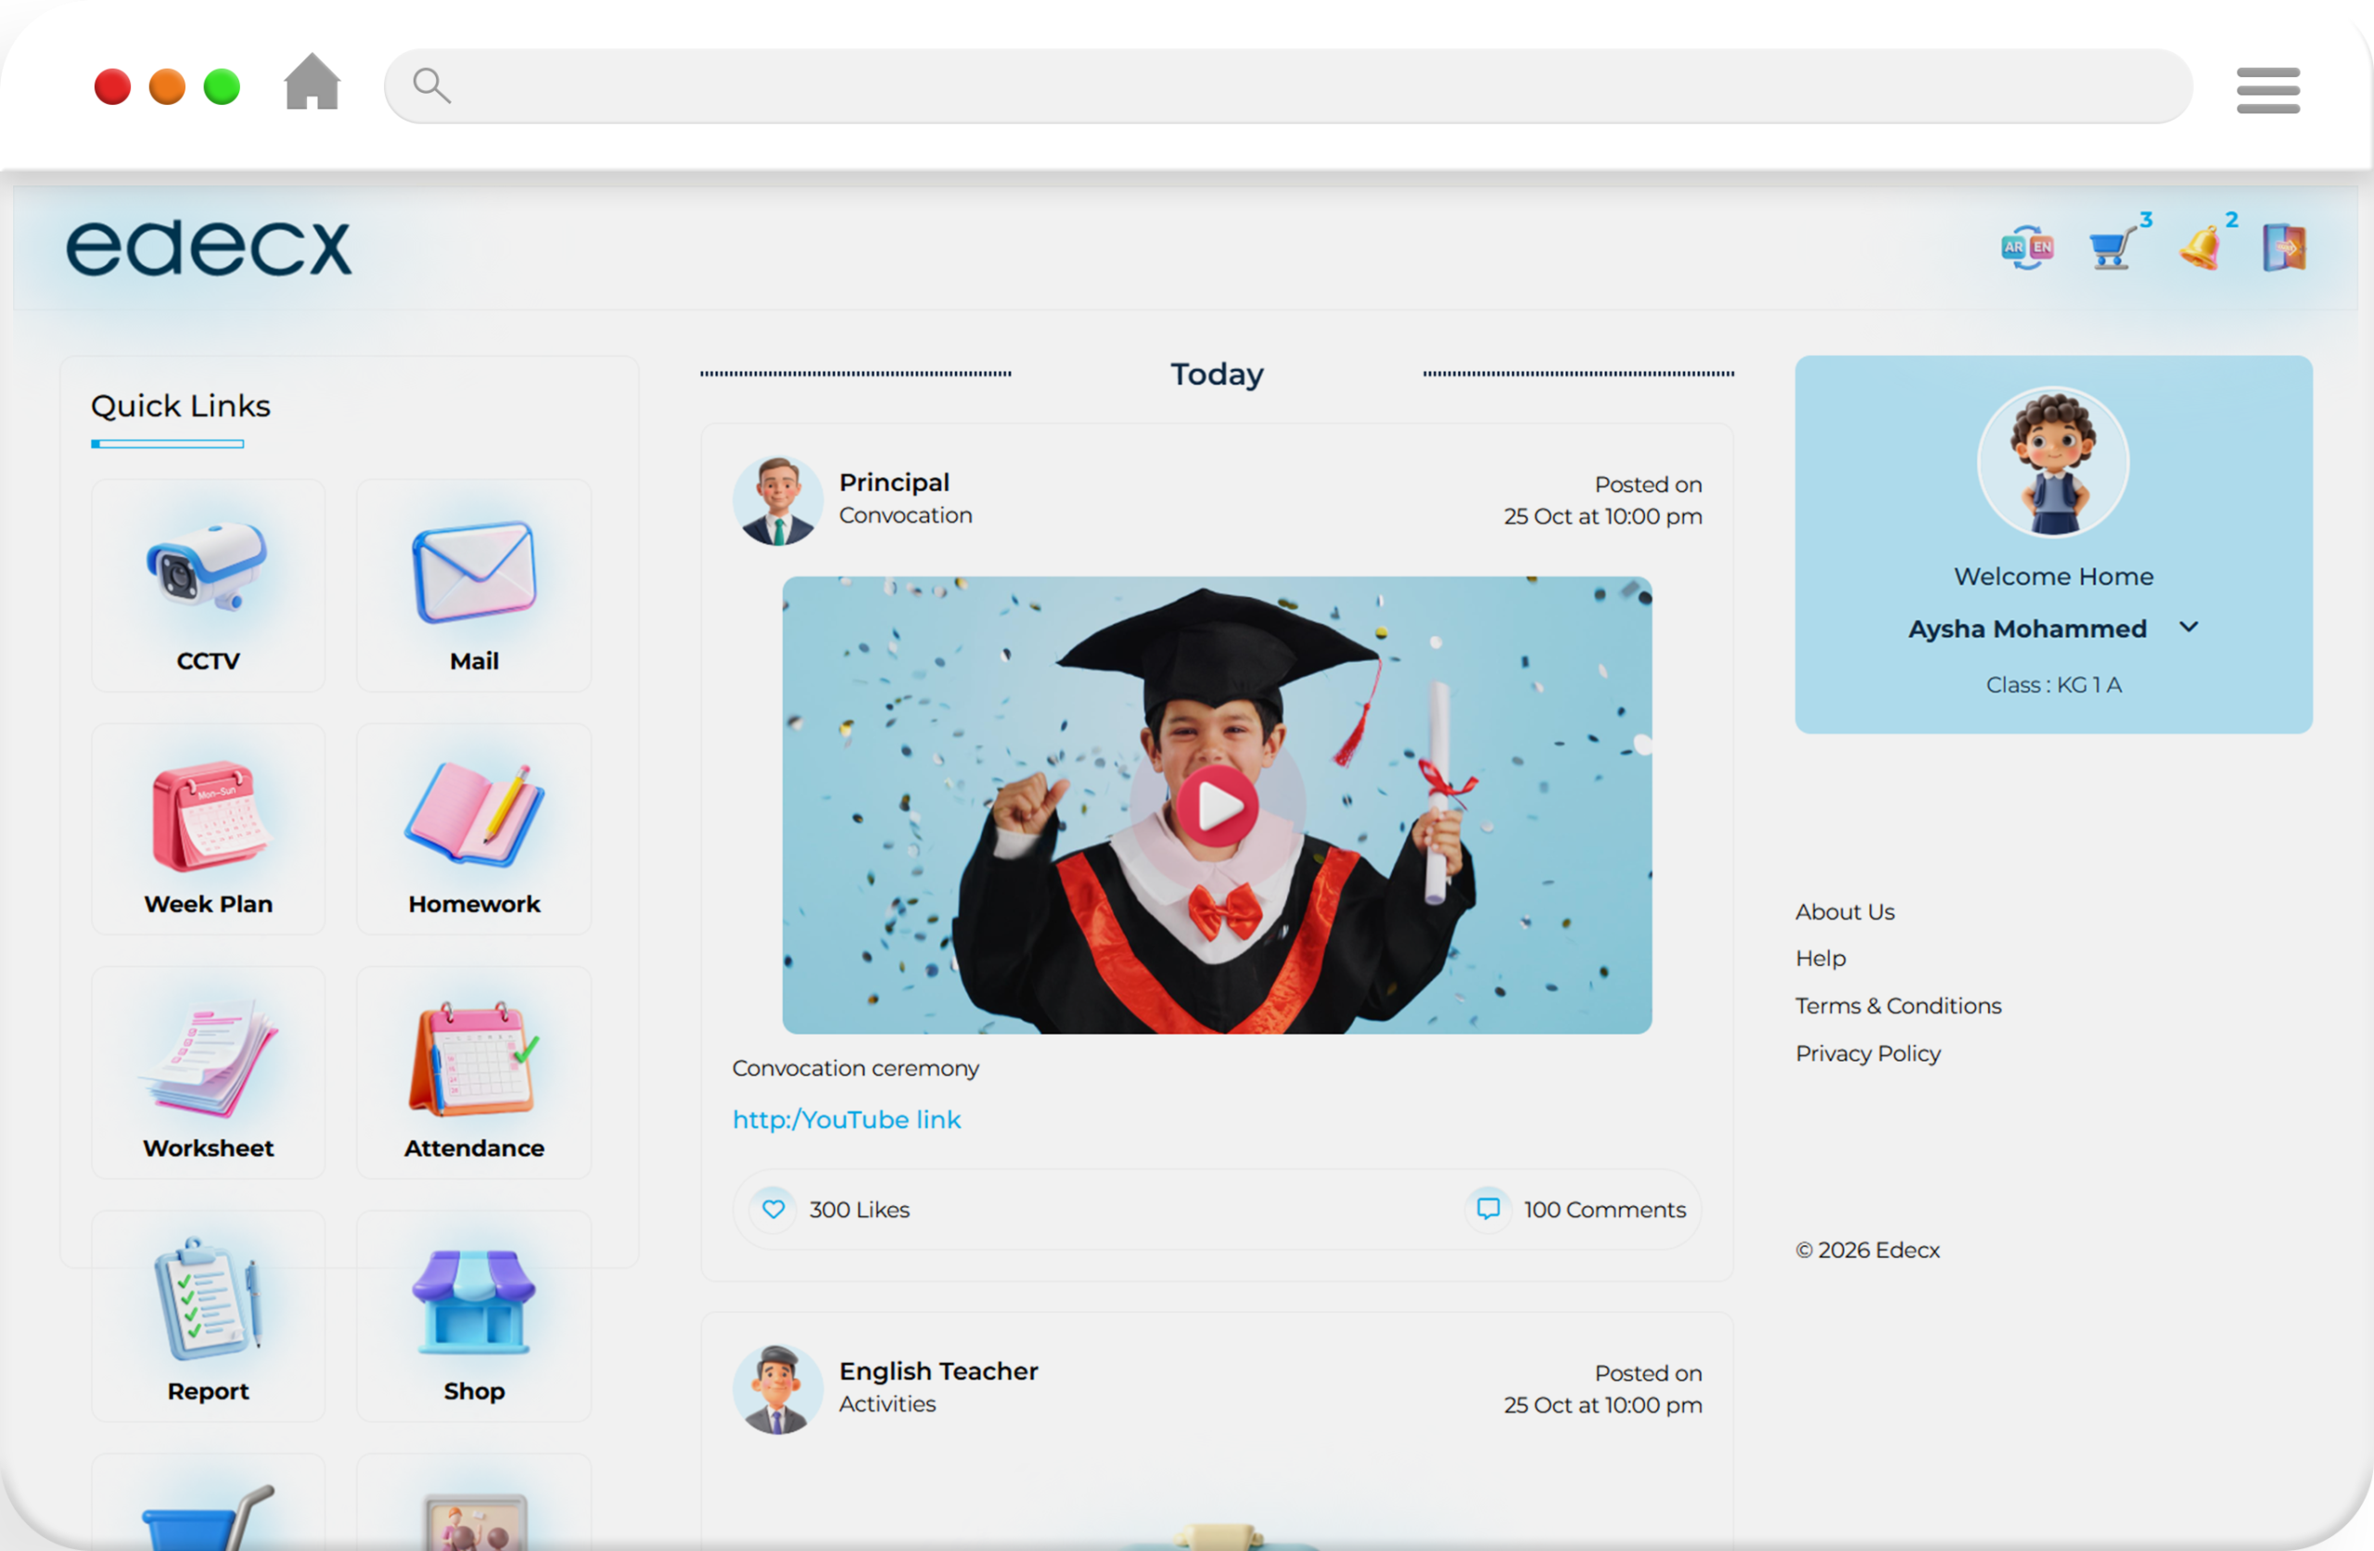Click the search magnifier icon
Viewport: 2374px width, 1551px height.
pyautogui.click(x=432, y=86)
